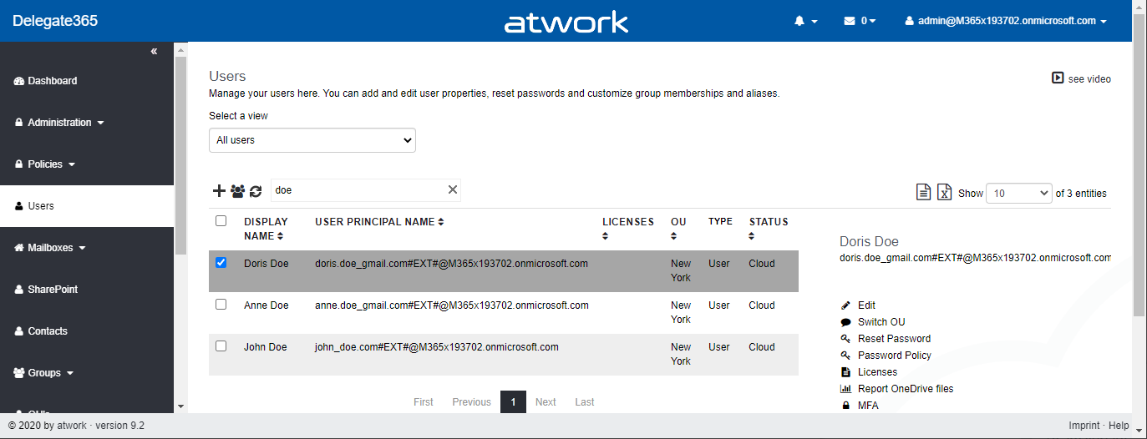Open notifications bell in header

coord(804,21)
